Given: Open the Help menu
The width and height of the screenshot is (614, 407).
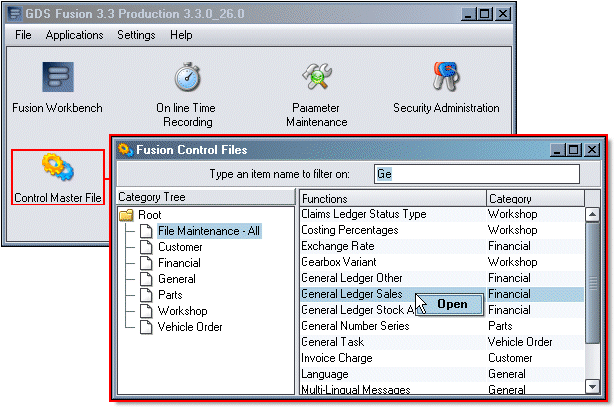Looking at the screenshot, I should pyautogui.click(x=181, y=35).
